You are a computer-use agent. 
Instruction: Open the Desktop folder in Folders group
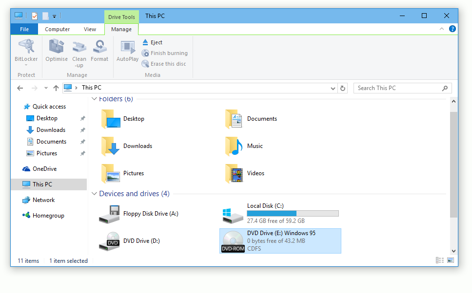pos(123,119)
